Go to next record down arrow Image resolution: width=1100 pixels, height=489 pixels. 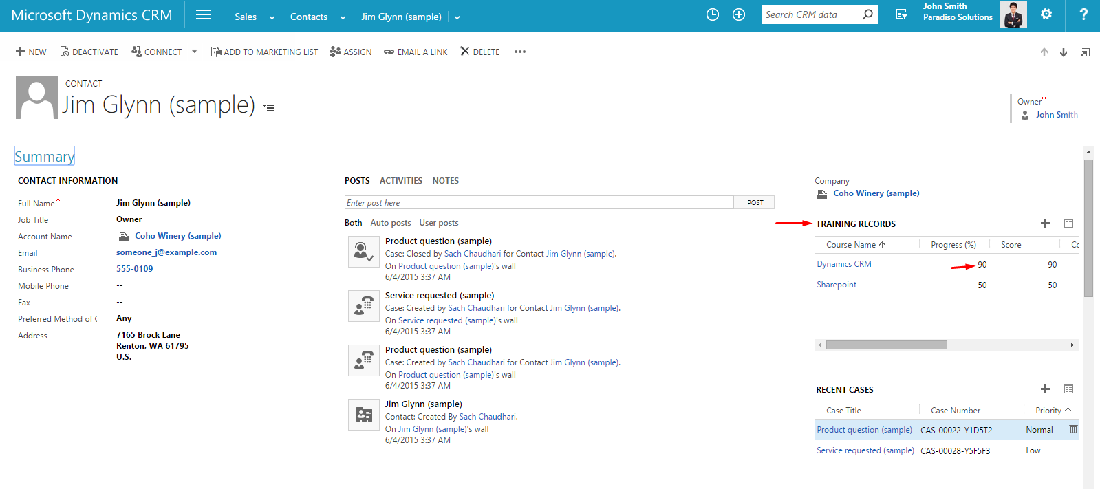(1064, 52)
